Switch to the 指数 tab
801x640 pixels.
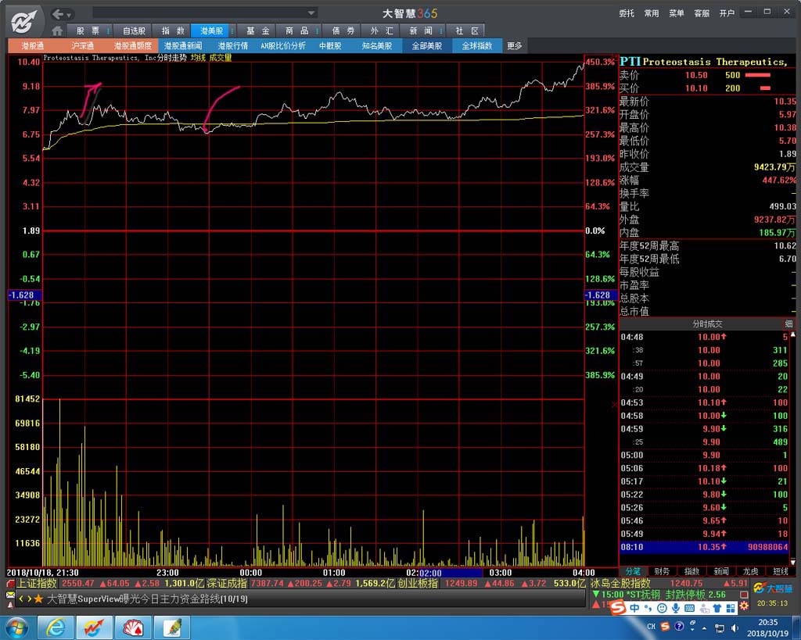(173, 30)
